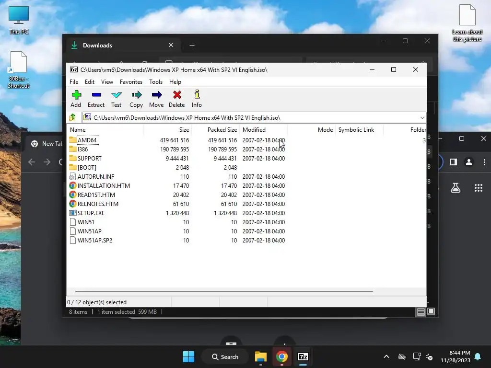Click the horizontal scrollbar in 7-Zip
491x368 pixels.
tap(224, 291)
